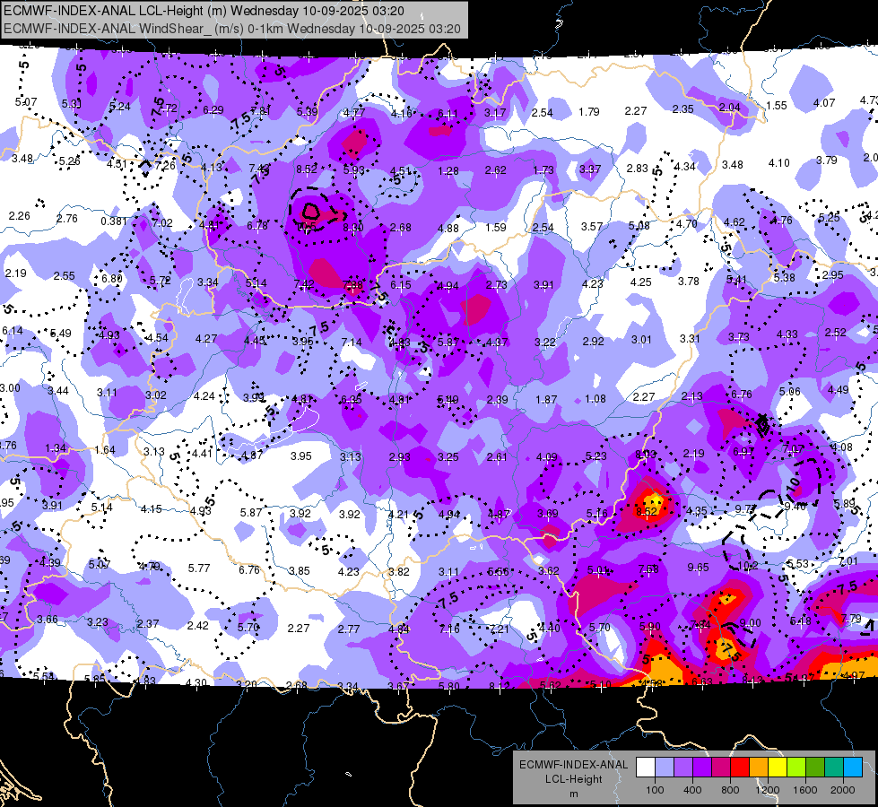Screen dimensions: 878x807
Task: Select the dark green legend swatch
Action: click(x=815, y=768)
